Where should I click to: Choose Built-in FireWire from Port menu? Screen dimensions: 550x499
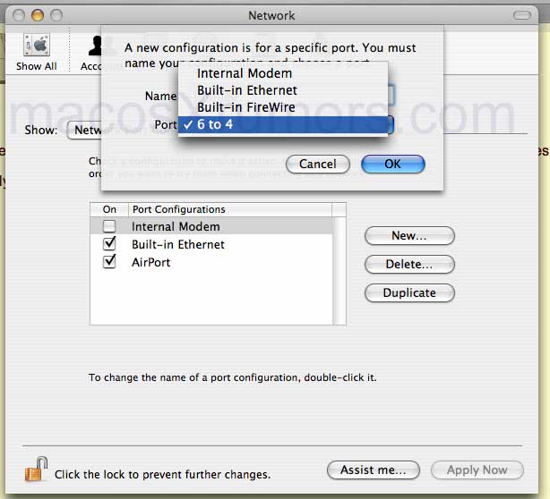(x=283, y=107)
